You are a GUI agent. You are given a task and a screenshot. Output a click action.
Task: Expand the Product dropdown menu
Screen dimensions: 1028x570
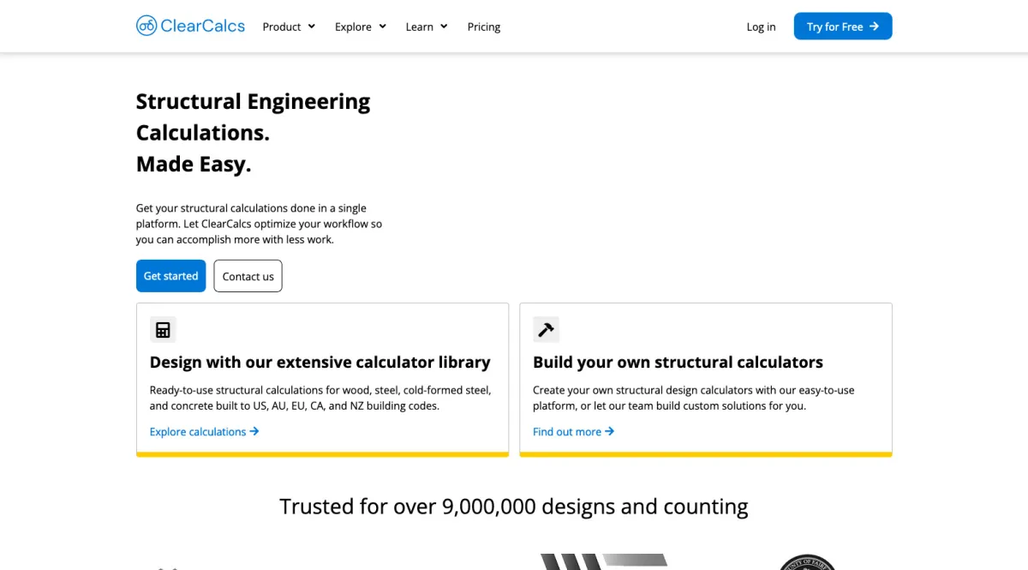(x=311, y=27)
